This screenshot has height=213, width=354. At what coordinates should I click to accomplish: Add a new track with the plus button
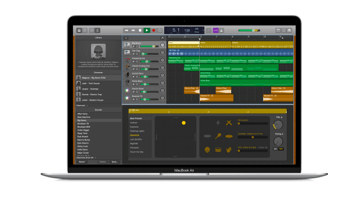126,38
